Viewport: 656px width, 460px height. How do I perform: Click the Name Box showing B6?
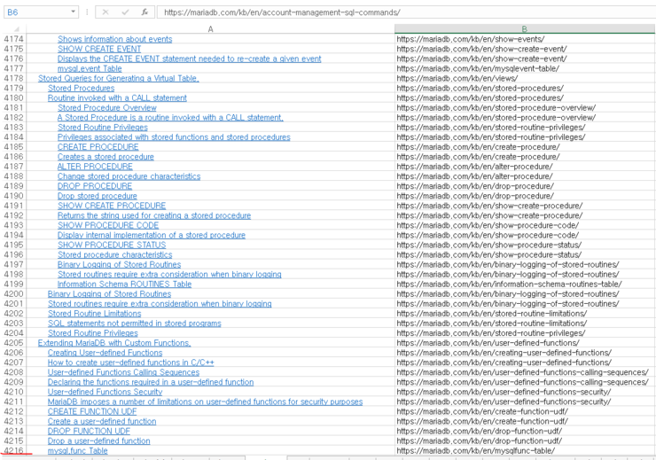[37, 12]
